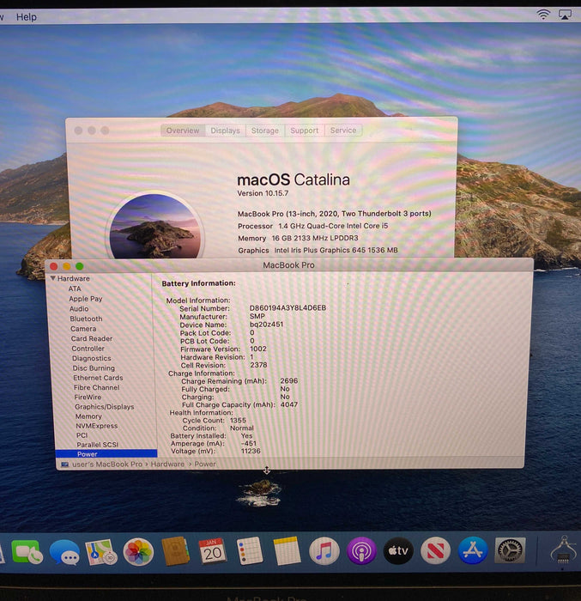Switch to the Storage tab
The height and width of the screenshot is (601, 581).
265,131
